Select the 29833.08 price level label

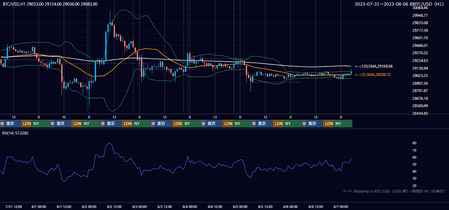(420, 23)
